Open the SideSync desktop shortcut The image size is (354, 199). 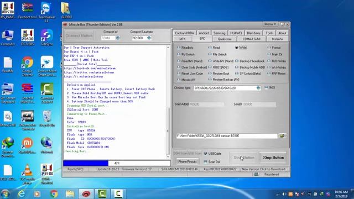tap(46, 37)
